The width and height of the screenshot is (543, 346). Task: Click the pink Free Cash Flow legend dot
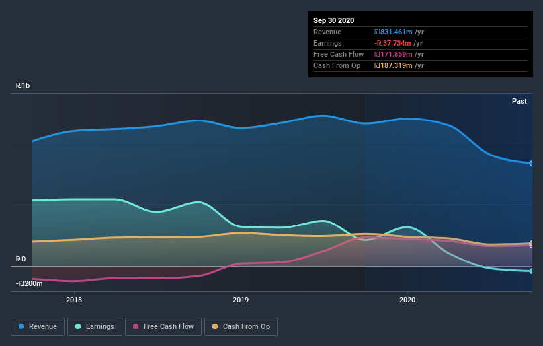click(136, 326)
